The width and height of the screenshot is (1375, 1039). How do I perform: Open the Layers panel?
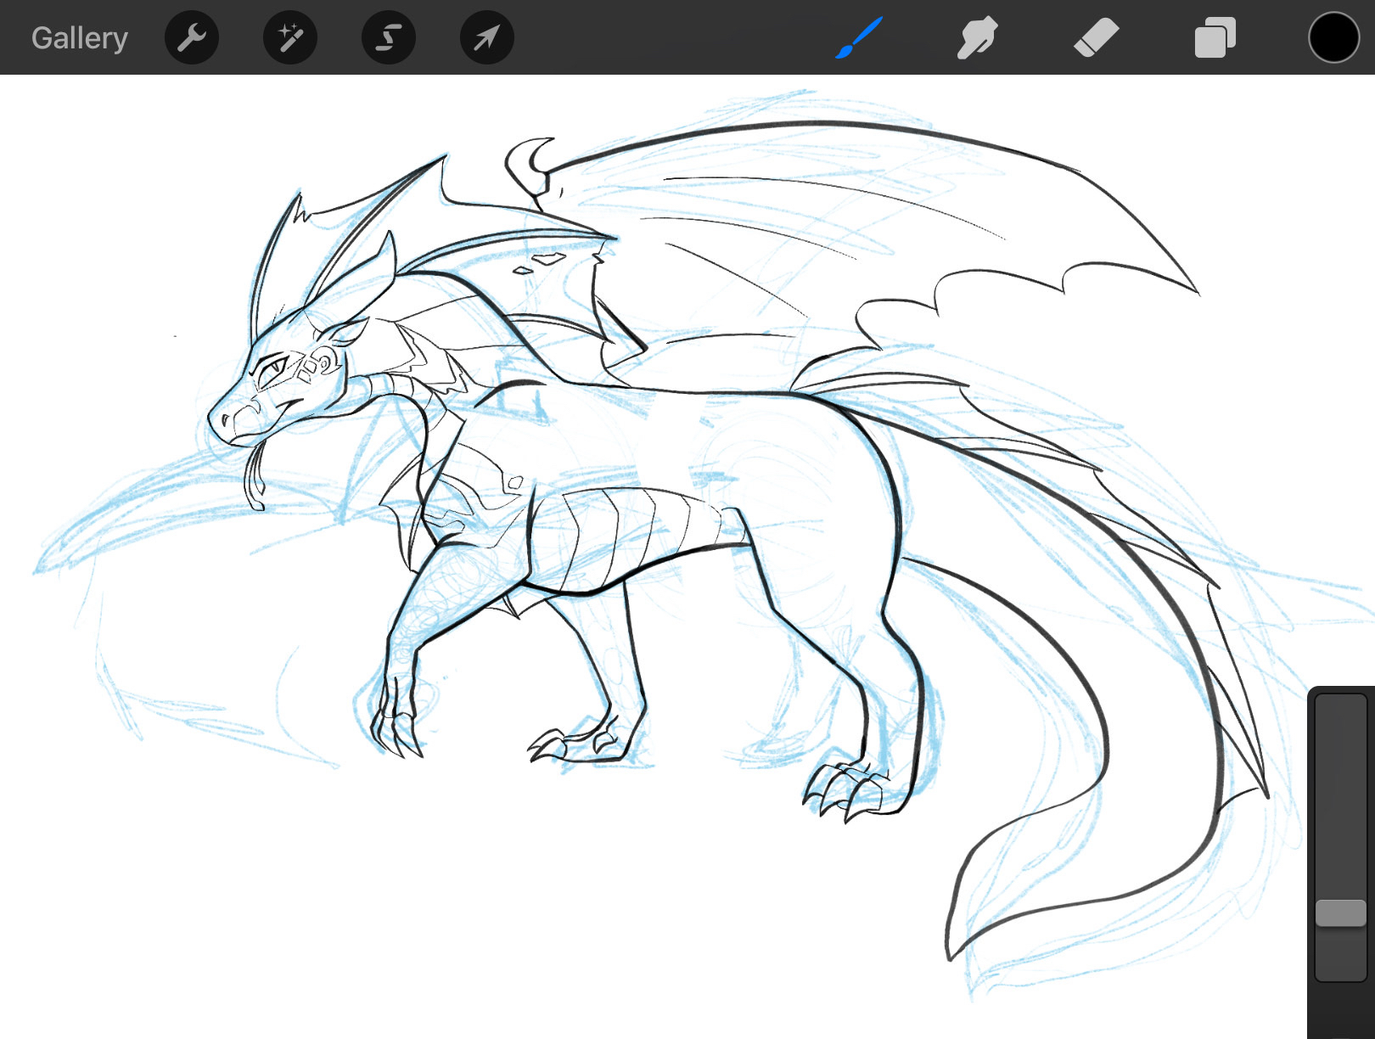1215,38
